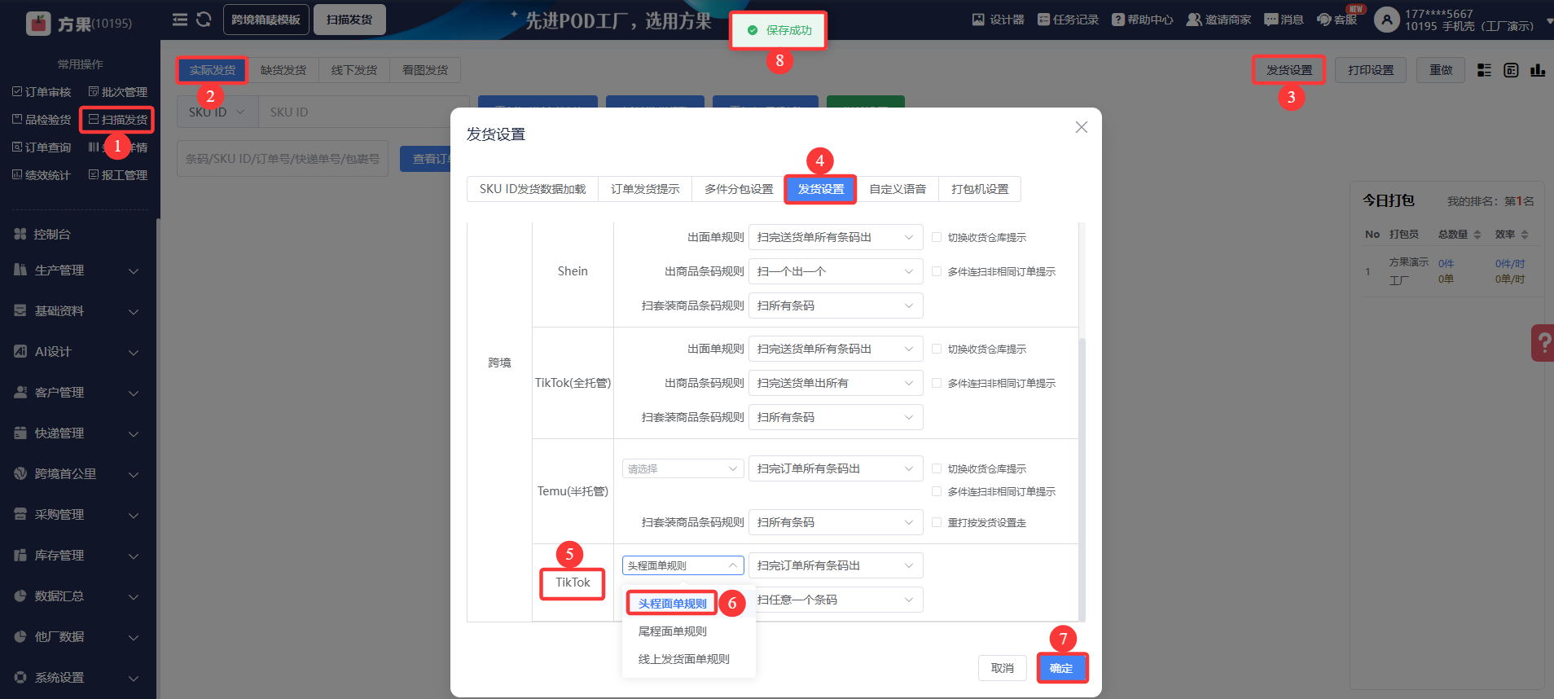Check Shein 切换收货仓库提示 checkbox

click(937, 237)
